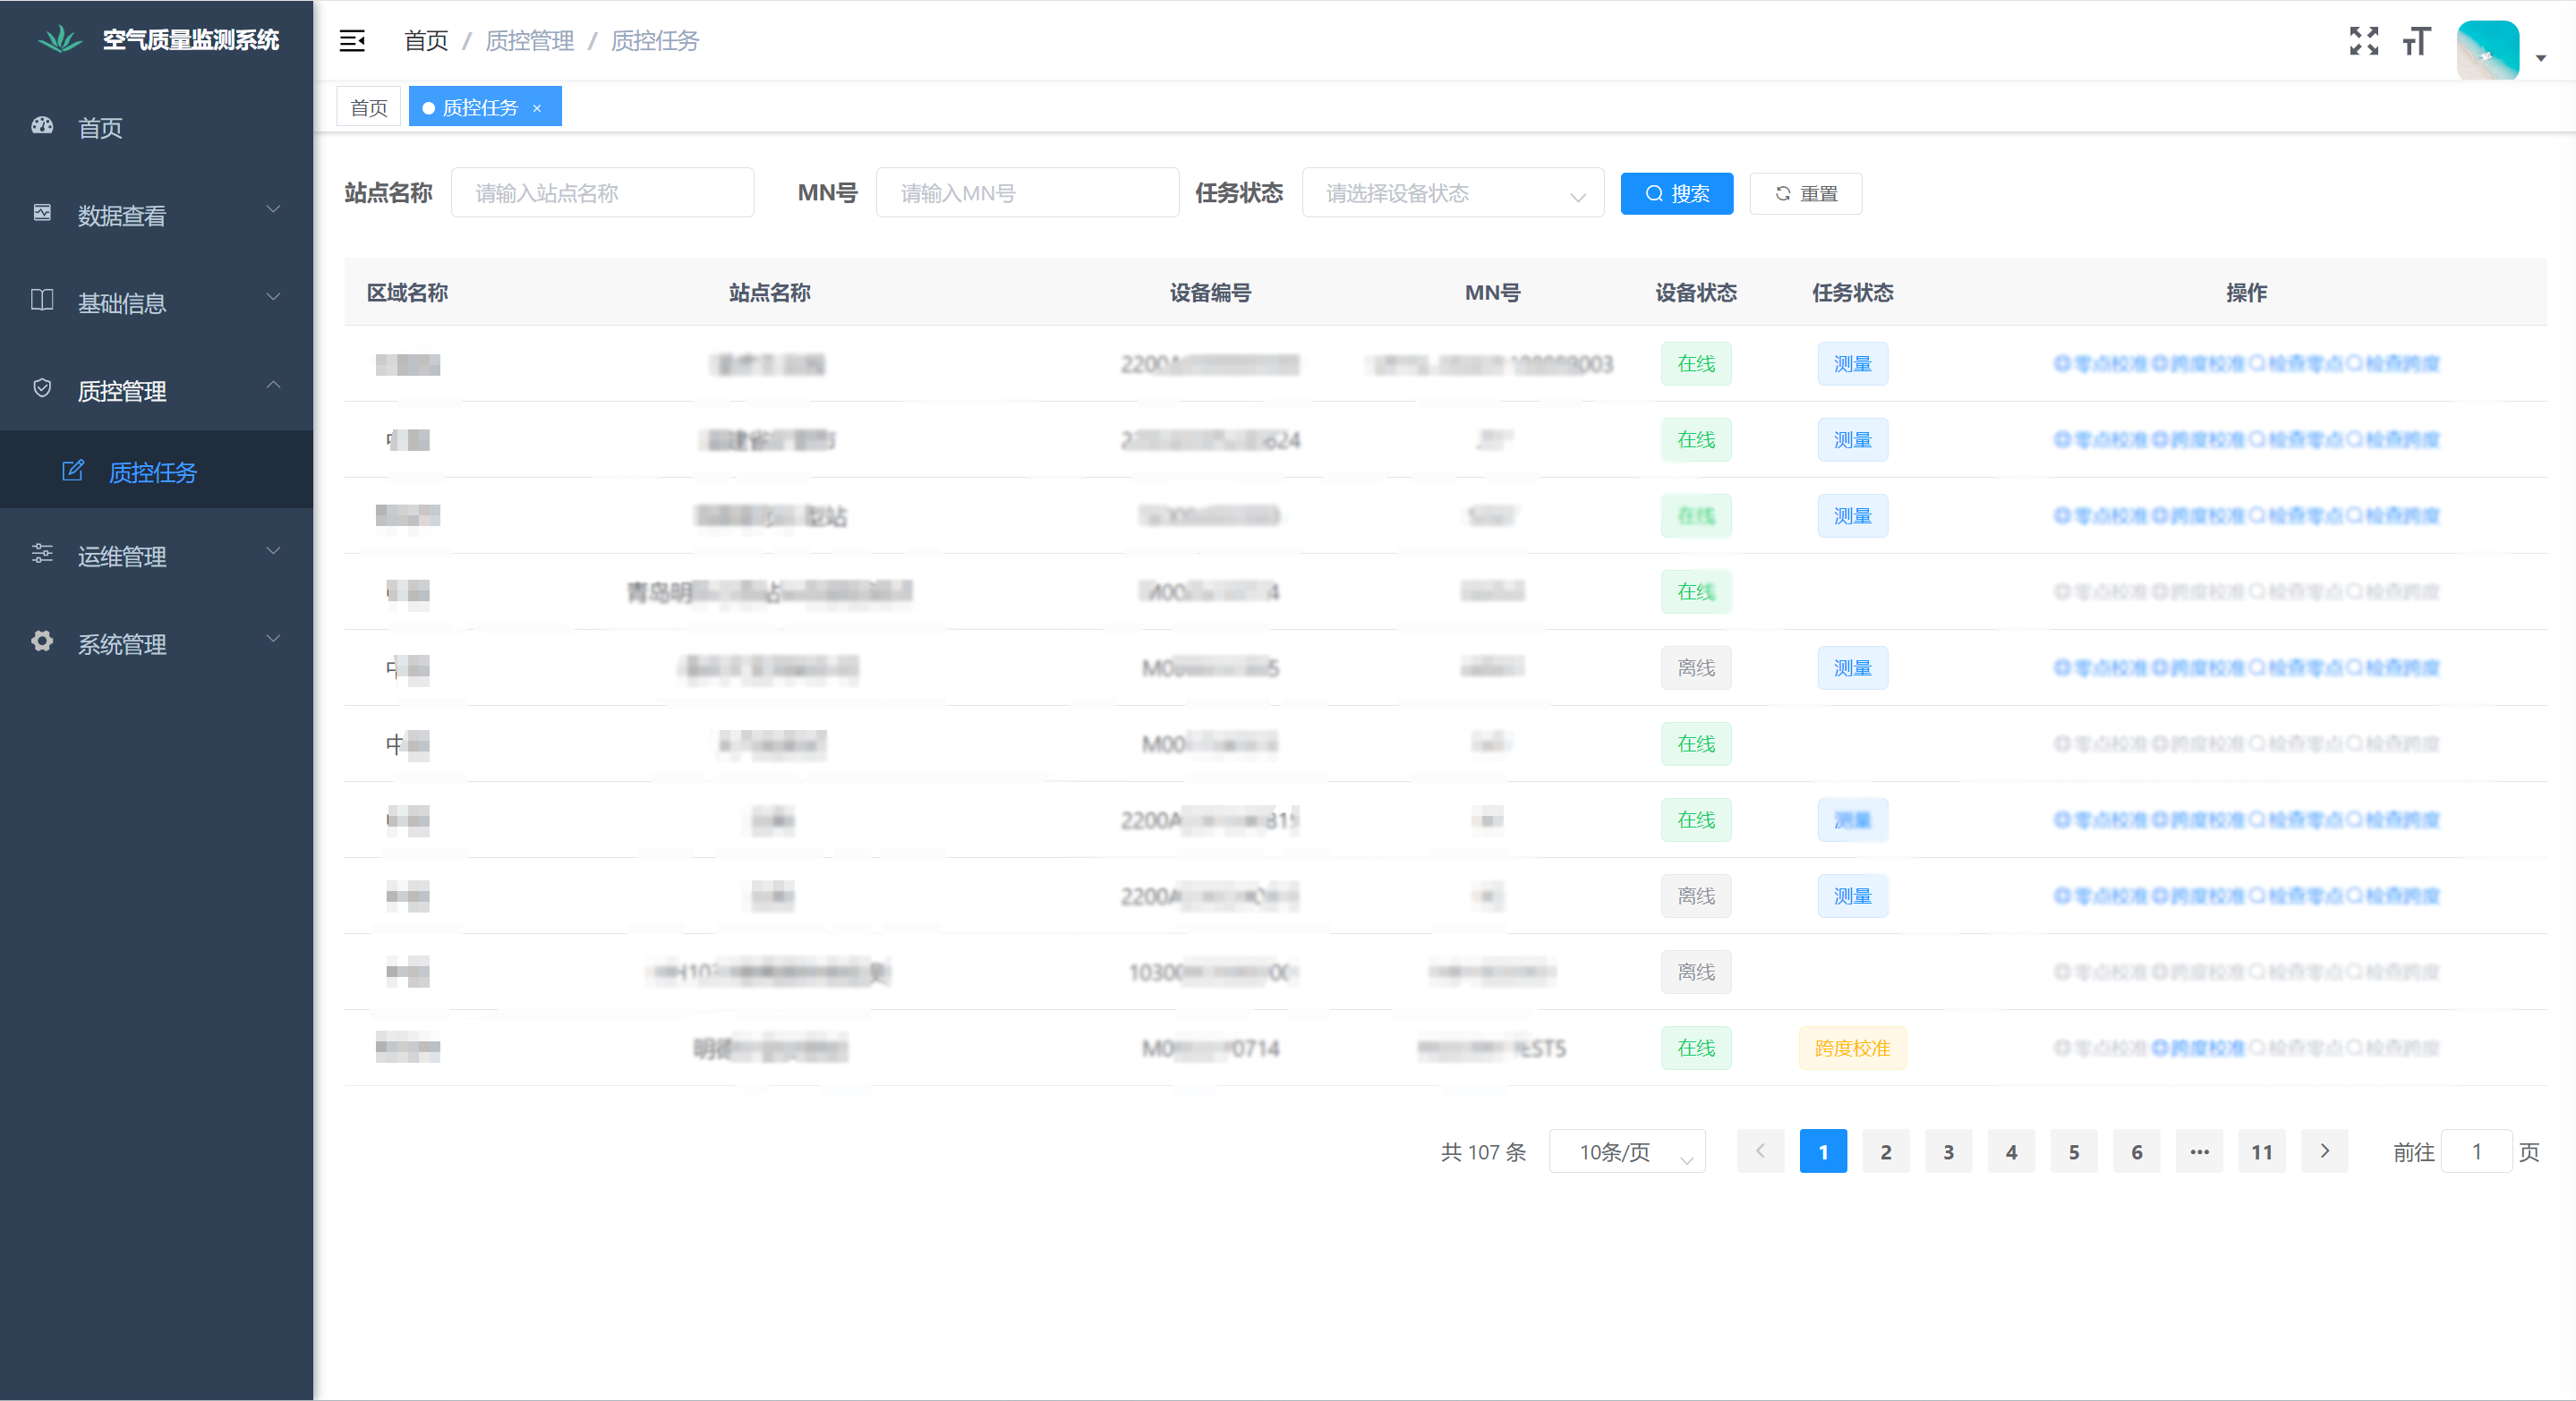The width and height of the screenshot is (2576, 1401).
Task: Select the gear icon for 系统管理
Action: coord(41,642)
